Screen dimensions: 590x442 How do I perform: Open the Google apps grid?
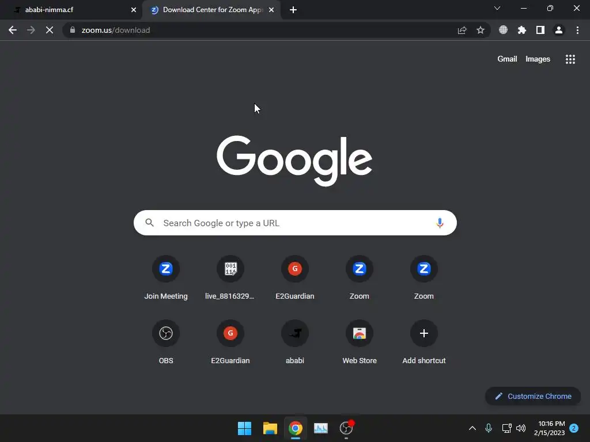tap(570, 59)
